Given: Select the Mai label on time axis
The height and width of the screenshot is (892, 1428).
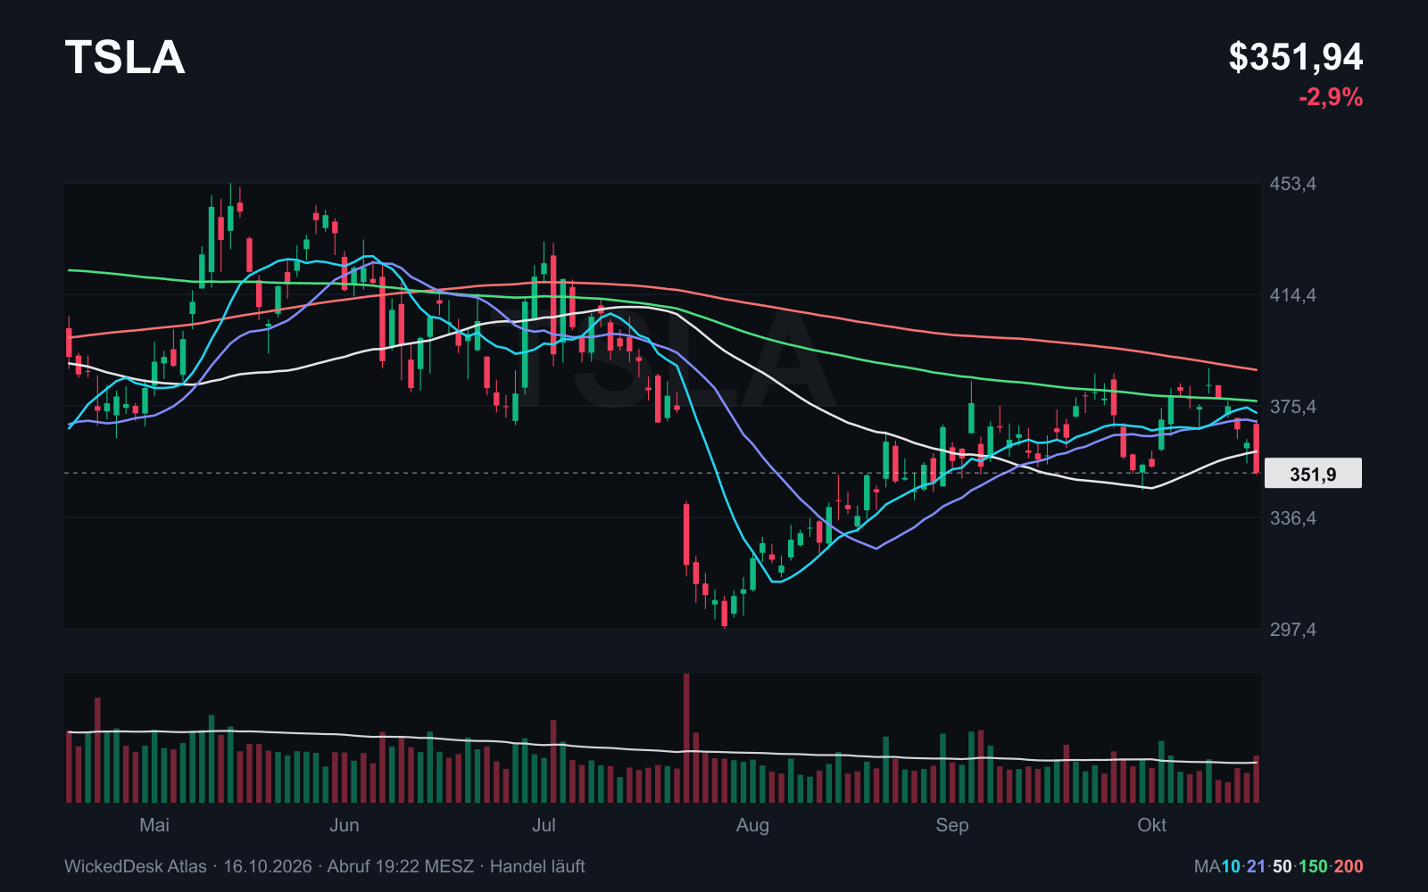Looking at the screenshot, I should (x=154, y=825).
